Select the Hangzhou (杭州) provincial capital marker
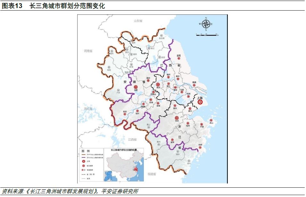This screenshot has width=306, height=197. (177, 118)
